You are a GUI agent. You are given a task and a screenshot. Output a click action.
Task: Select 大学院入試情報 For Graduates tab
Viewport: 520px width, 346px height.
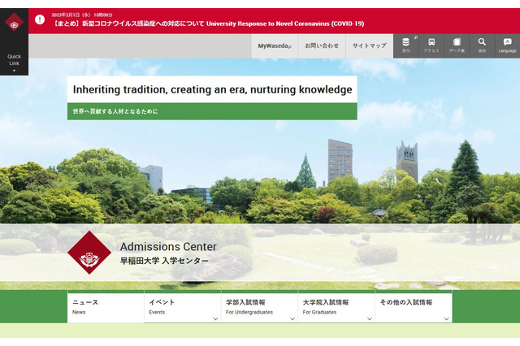point(336,307)
